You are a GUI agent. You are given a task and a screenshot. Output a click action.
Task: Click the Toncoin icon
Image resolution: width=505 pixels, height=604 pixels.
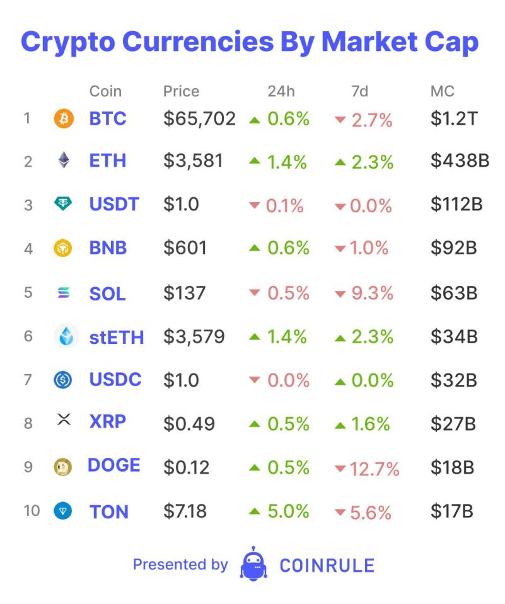pyautogui.click(x=64, y=511)
